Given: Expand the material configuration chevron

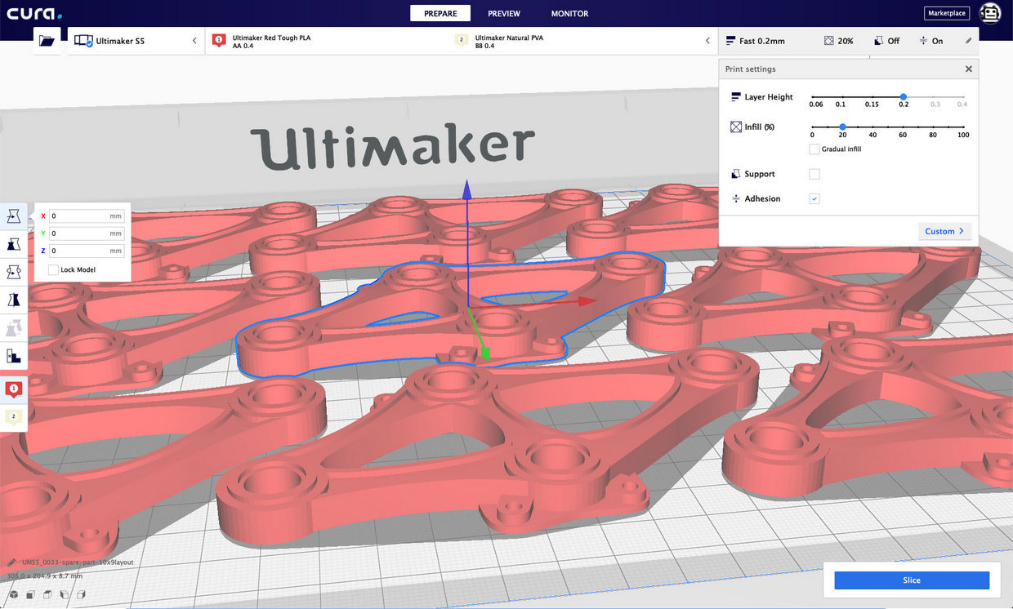Looking at the screenshot, I should [x=707, y=41].
